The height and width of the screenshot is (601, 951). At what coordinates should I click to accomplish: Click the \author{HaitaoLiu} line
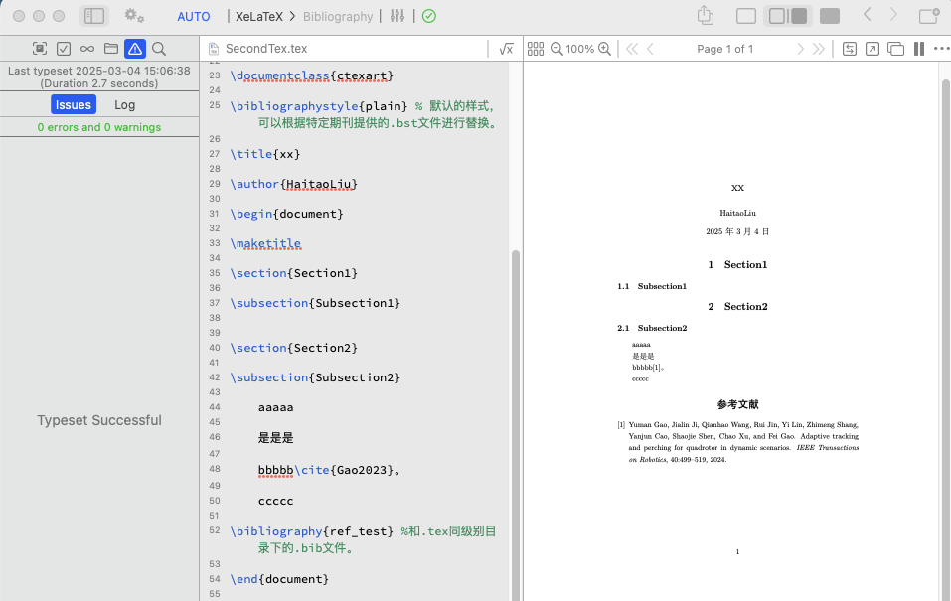point(293,184)
